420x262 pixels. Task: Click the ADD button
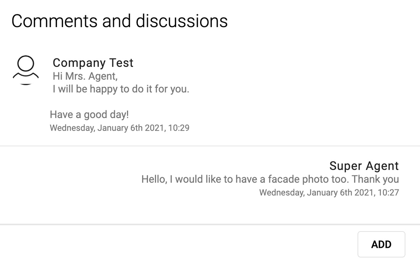click(x=381, y=244)
